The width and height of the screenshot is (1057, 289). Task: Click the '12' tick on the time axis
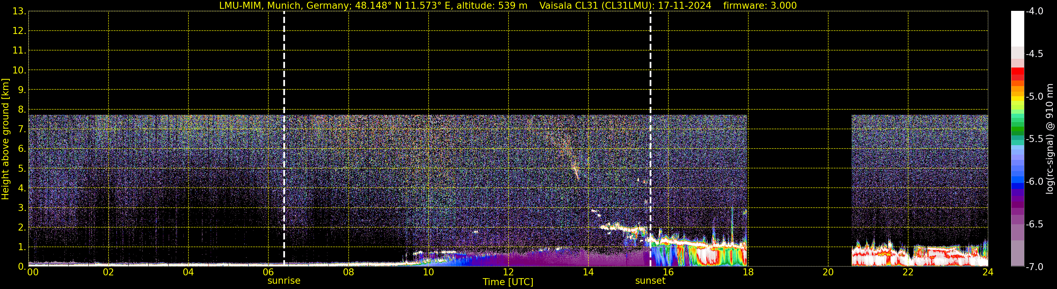coord(508,272)
